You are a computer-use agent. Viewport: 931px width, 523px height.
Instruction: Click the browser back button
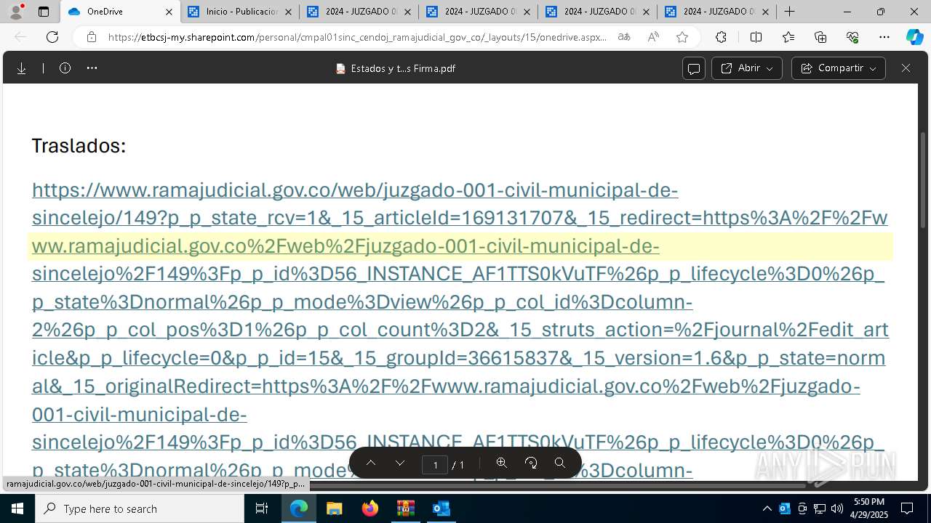tap(20, 37)
